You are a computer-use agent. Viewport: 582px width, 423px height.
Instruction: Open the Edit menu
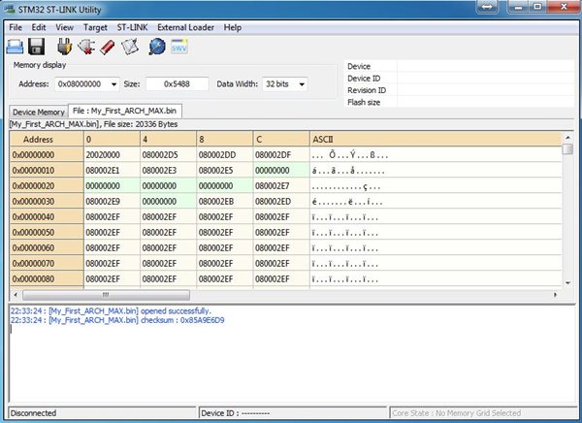click(x=39, y=27)
